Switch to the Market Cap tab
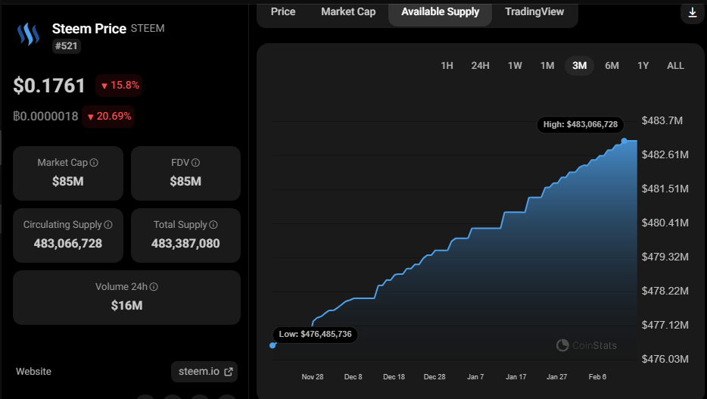This screenshot has width=707, height=399. [x=348, y=11]
